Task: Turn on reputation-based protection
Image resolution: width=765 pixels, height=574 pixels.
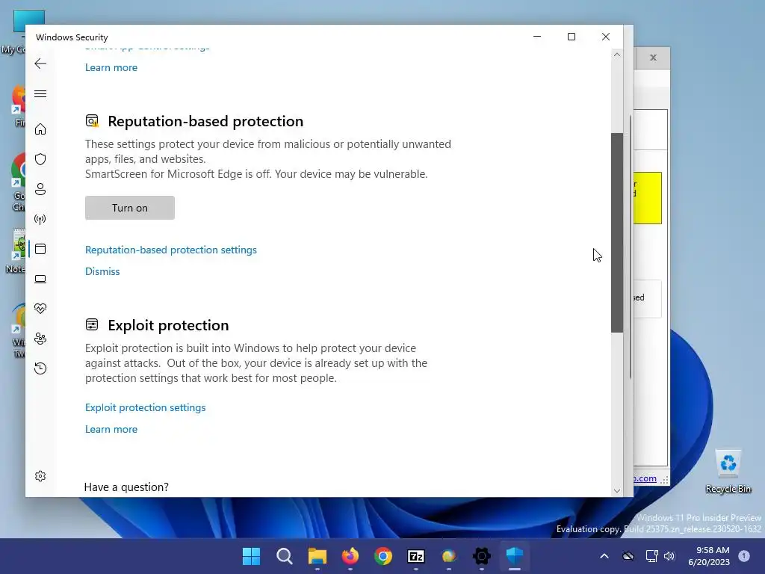Action: click(x=130, y=208)
